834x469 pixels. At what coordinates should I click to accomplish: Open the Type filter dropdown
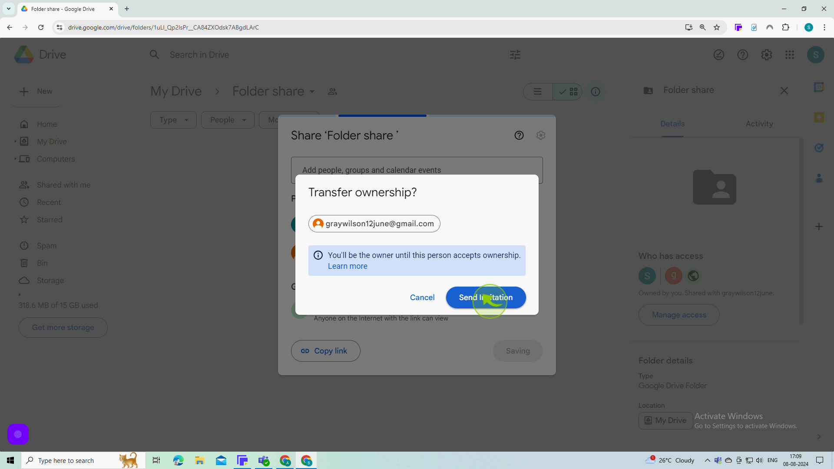click(x=172, y=120)
